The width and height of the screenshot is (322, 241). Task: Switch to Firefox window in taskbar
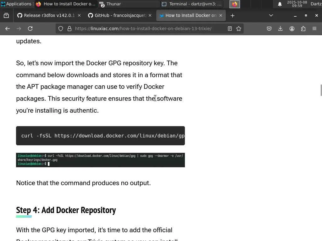pyautogui.click(x=65, y=4)
